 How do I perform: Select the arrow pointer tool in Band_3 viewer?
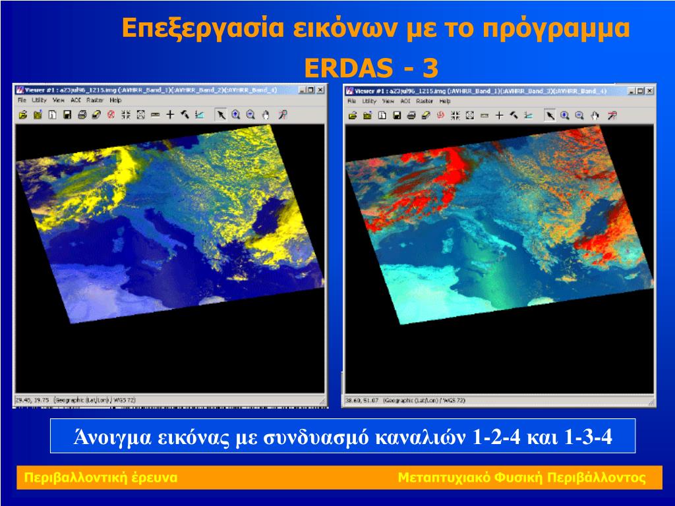tap(550, 115)
